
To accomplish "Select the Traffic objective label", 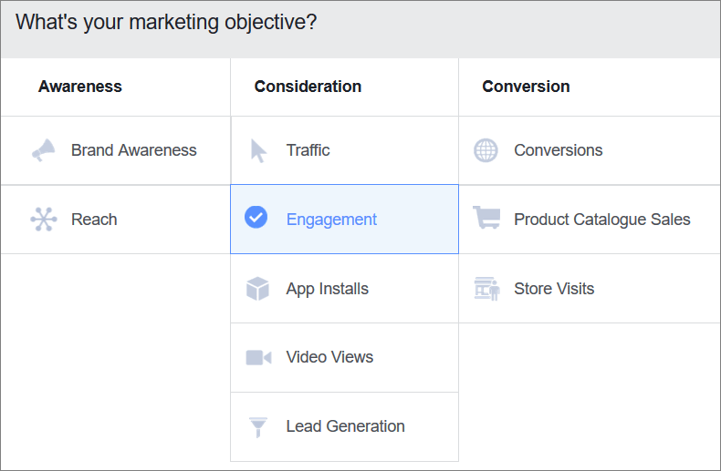I will (308, 150).
